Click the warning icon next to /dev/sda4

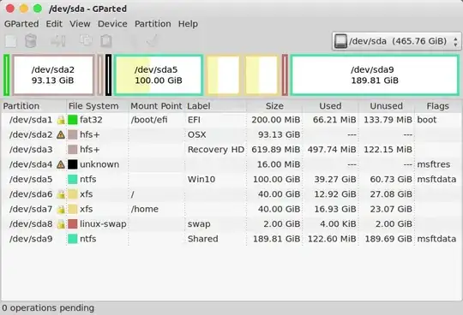[61, 164]
